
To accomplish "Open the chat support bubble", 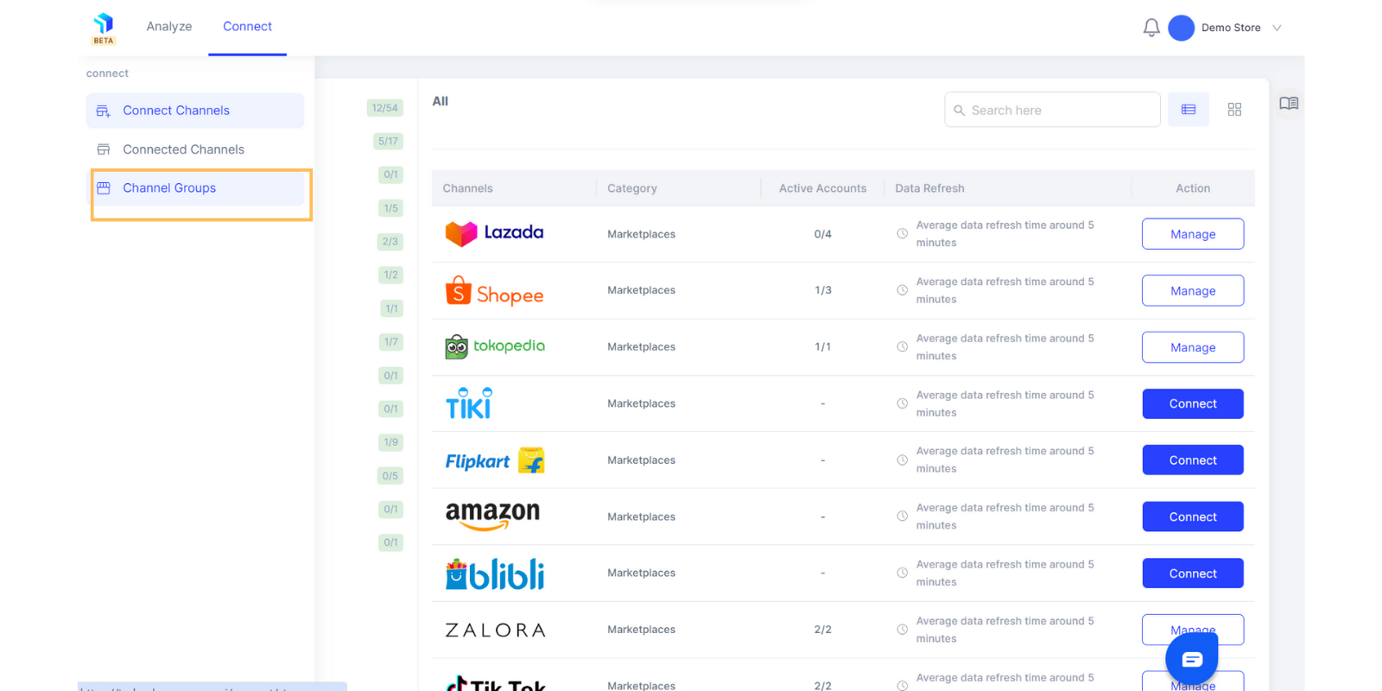I will (x=1192, y=659).
